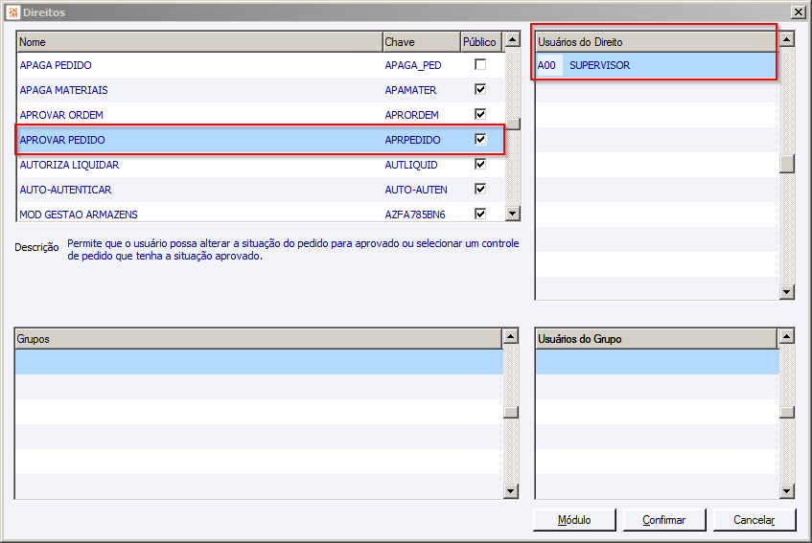The height and width of the screenshot is (543, 812).
Task: Sort by Nome column header
Action: tap(199, 42)
